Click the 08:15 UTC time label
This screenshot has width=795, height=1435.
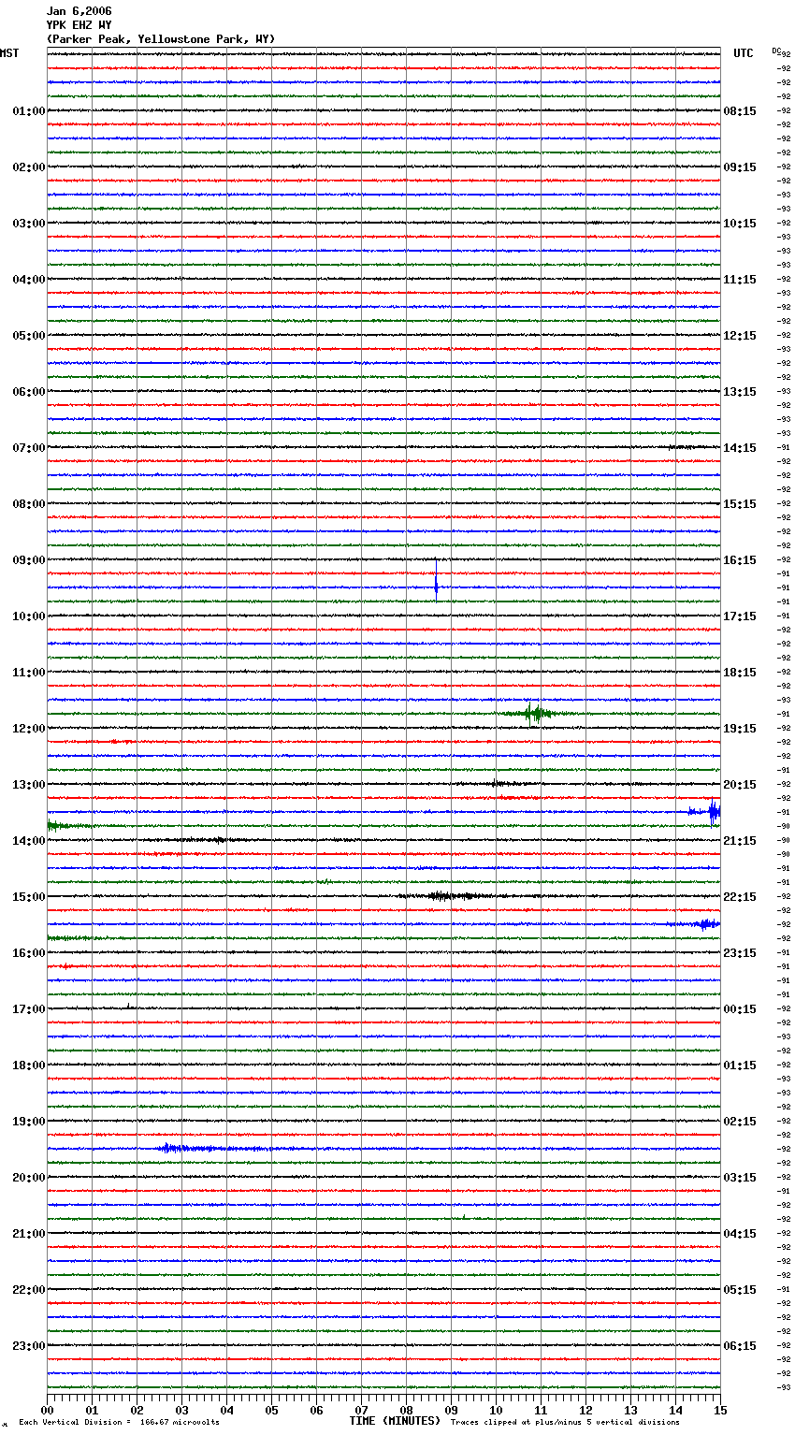coord(740,111)
